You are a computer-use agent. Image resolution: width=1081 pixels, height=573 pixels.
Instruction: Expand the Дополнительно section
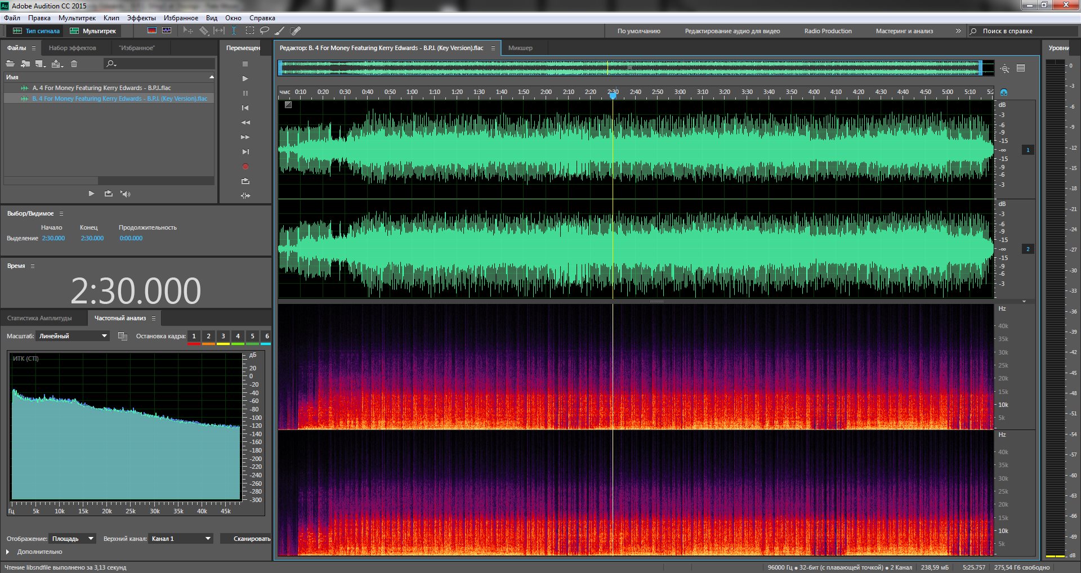point(8,552)
